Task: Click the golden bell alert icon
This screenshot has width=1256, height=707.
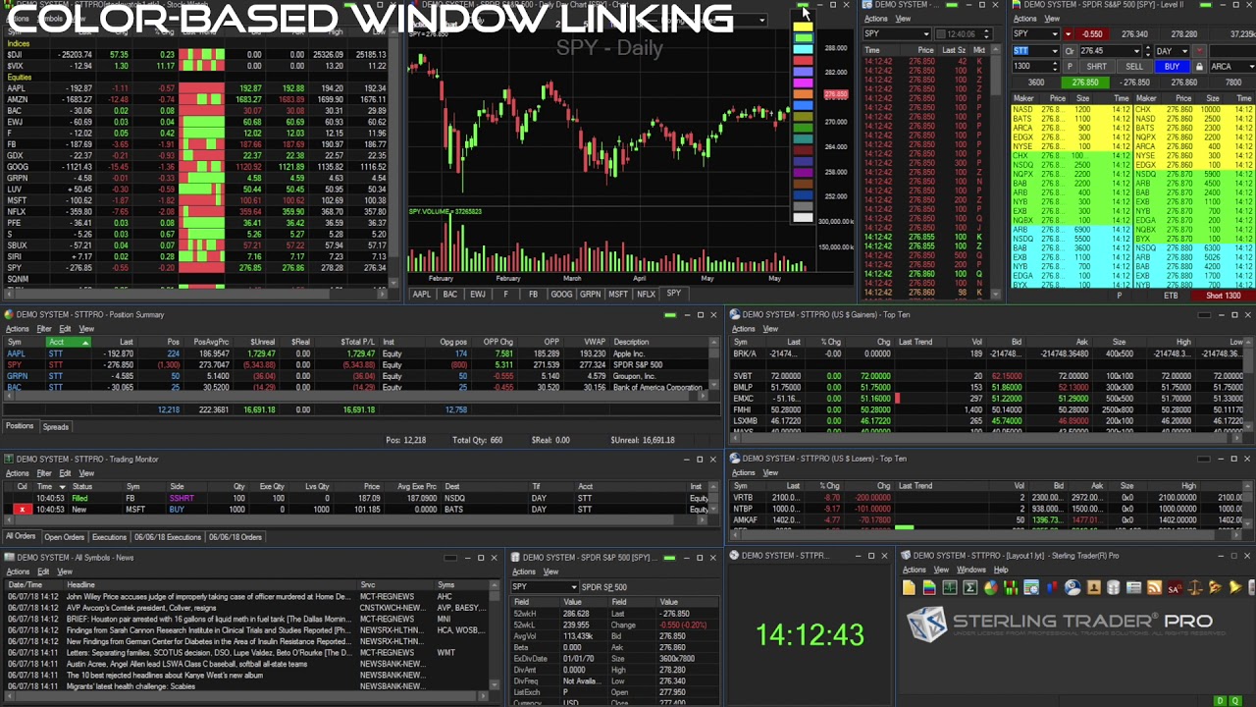Action: pos(1235,587)
